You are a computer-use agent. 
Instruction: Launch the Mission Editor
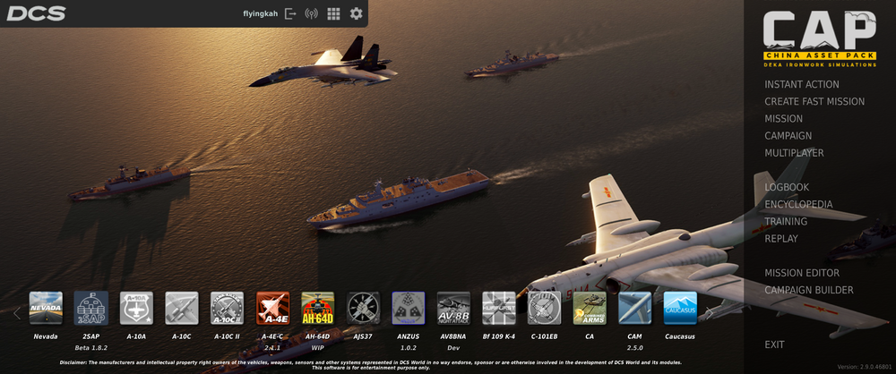click(802, 273)
